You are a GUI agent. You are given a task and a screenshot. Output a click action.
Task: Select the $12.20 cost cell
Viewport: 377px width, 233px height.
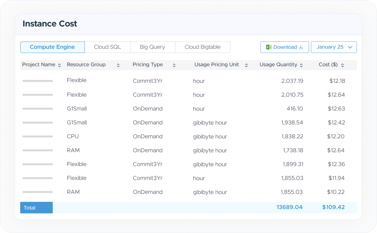[x=336, y=136]
